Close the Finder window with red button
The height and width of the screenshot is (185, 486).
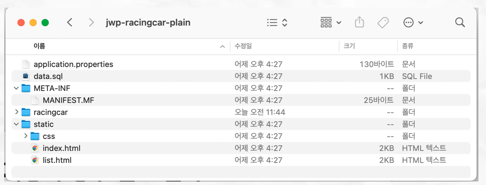(21, 22)
